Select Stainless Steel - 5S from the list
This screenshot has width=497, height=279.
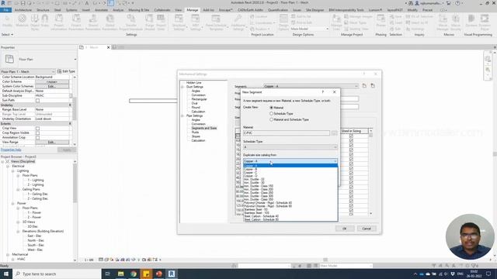click(x=255, y=209)
